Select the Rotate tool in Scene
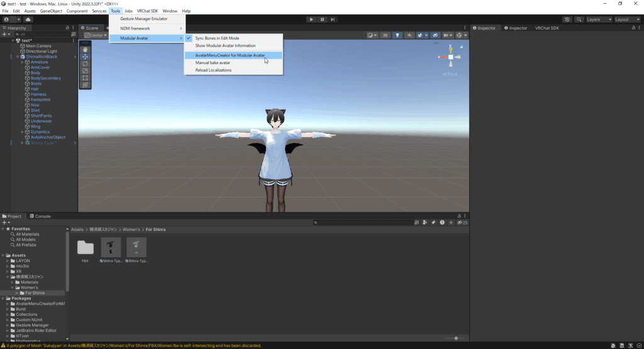The width and height of the screenshot is (644, 349). [85, 64]
